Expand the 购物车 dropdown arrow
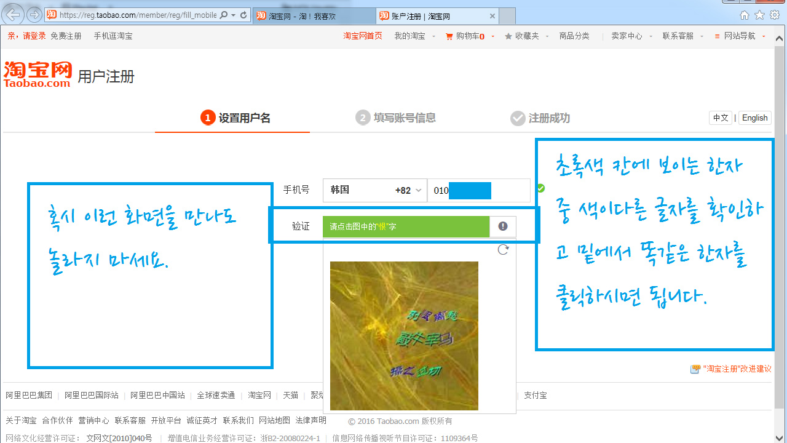The image size is (787, 443). (492, 37)
